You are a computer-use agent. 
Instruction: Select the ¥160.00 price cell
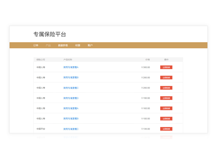146,108
